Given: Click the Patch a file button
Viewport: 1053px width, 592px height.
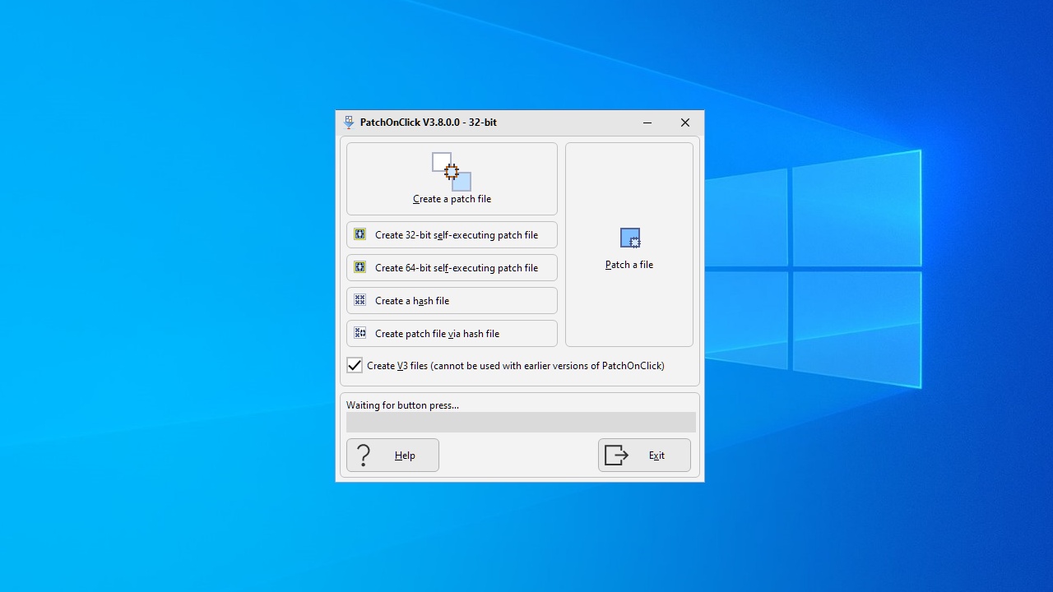Looking at the screenshot, I should (x=629, y=244).
